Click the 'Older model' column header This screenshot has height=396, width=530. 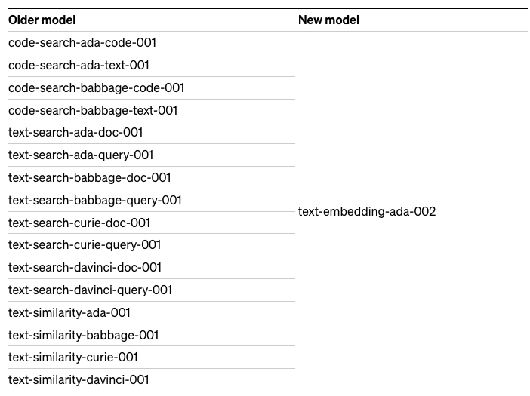42,20
